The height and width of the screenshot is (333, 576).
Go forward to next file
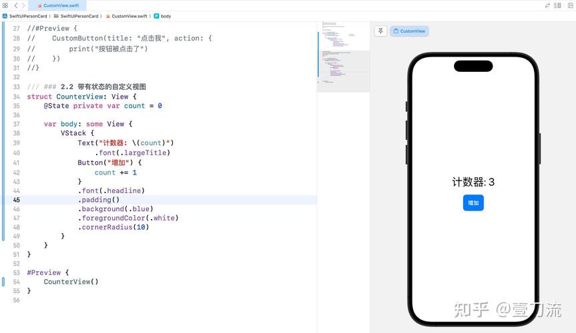23,5
